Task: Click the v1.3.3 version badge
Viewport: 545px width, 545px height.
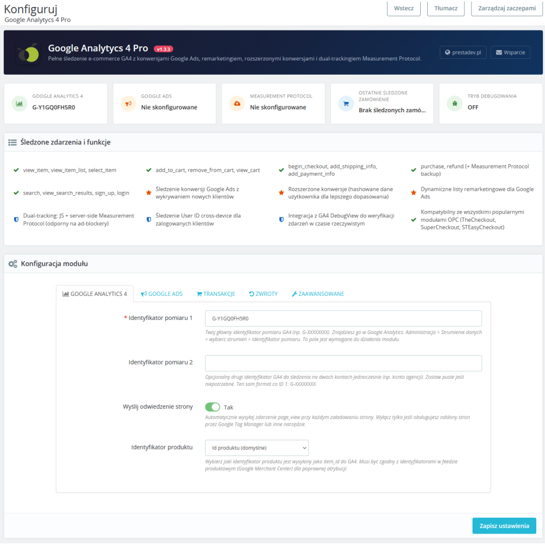Action: [163, 49]
